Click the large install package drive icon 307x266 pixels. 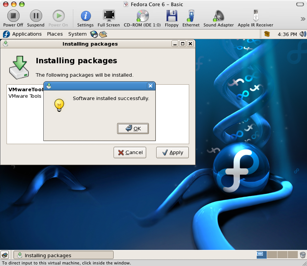click(x=19, y=67)
